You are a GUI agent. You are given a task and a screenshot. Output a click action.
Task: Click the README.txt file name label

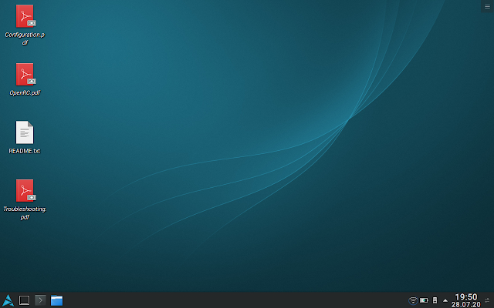(25, 151)
